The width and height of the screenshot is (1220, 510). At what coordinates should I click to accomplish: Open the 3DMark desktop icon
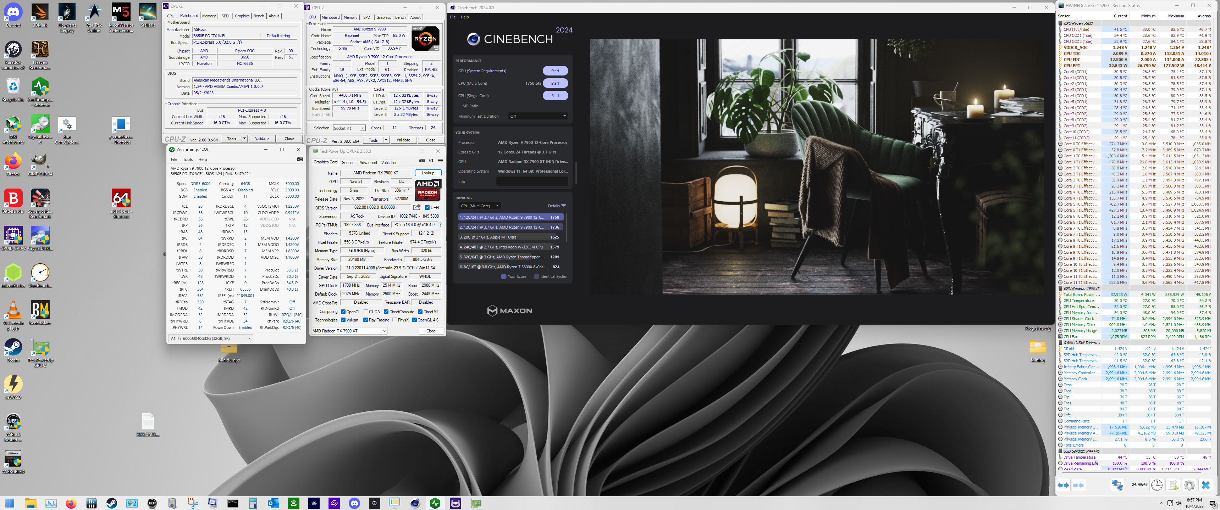[x=40, y=15]
